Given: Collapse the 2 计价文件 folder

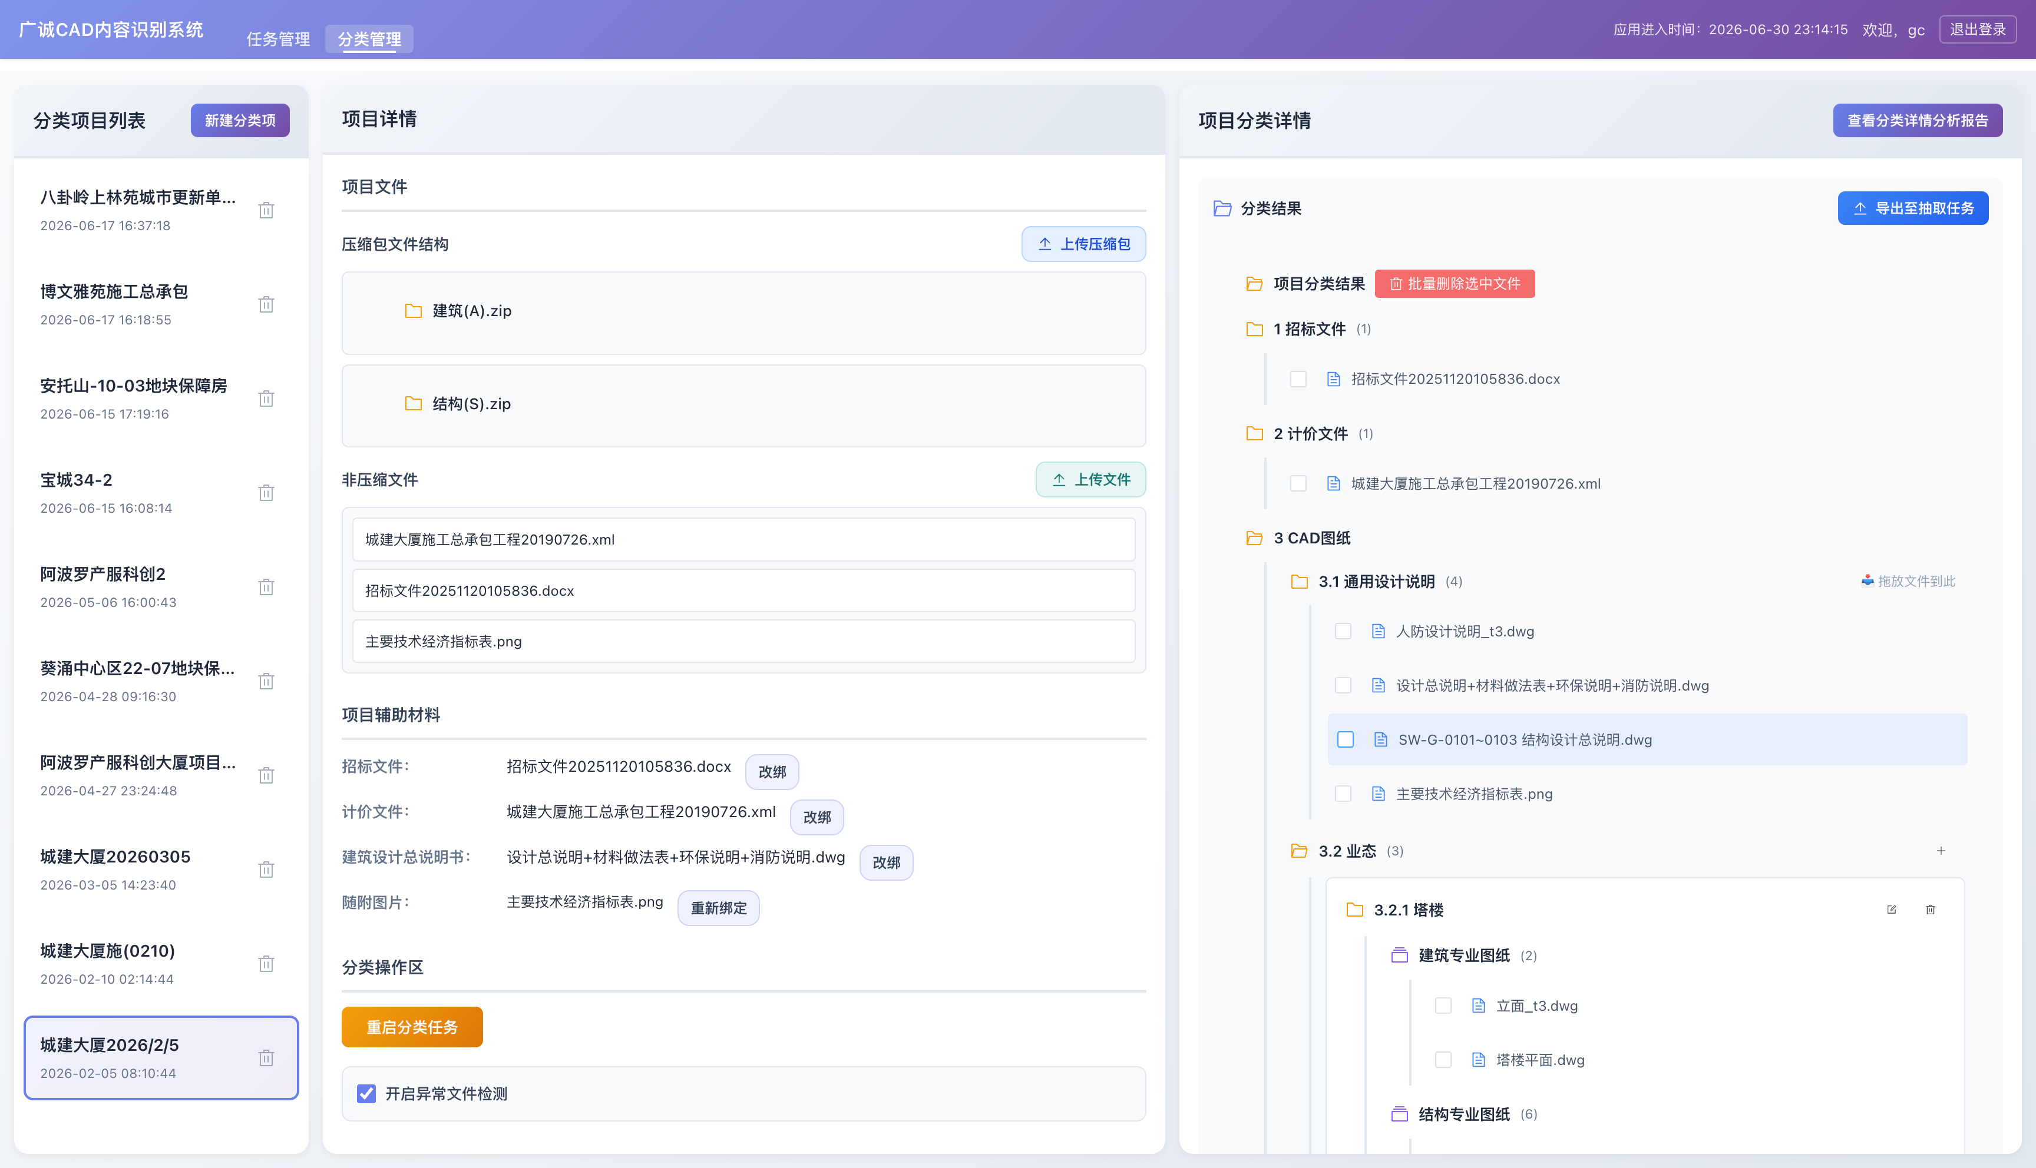Looking at the screenshot, I should click(1254, 434).
